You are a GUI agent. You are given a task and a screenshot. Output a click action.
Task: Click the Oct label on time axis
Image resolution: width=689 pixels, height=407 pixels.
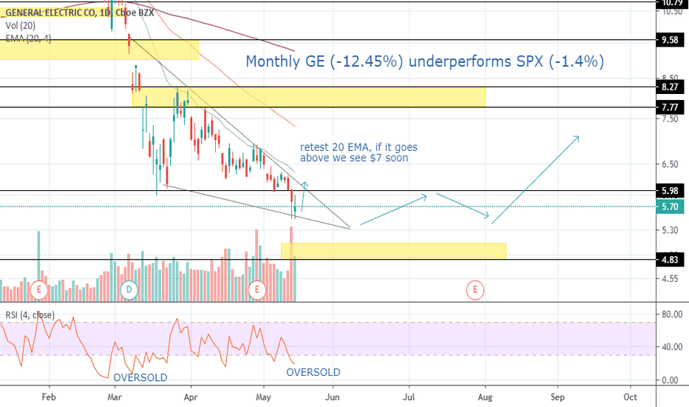point(630,397)
